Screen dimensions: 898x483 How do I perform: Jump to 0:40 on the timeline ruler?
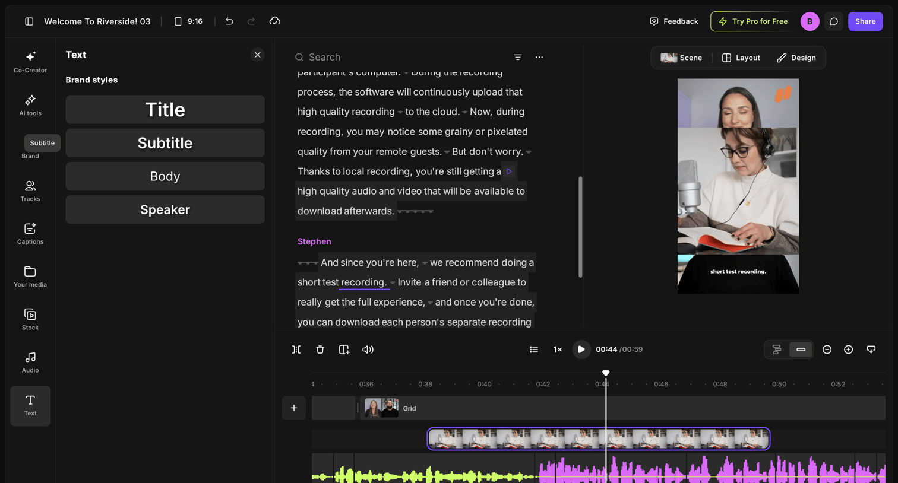coord(484,385)
